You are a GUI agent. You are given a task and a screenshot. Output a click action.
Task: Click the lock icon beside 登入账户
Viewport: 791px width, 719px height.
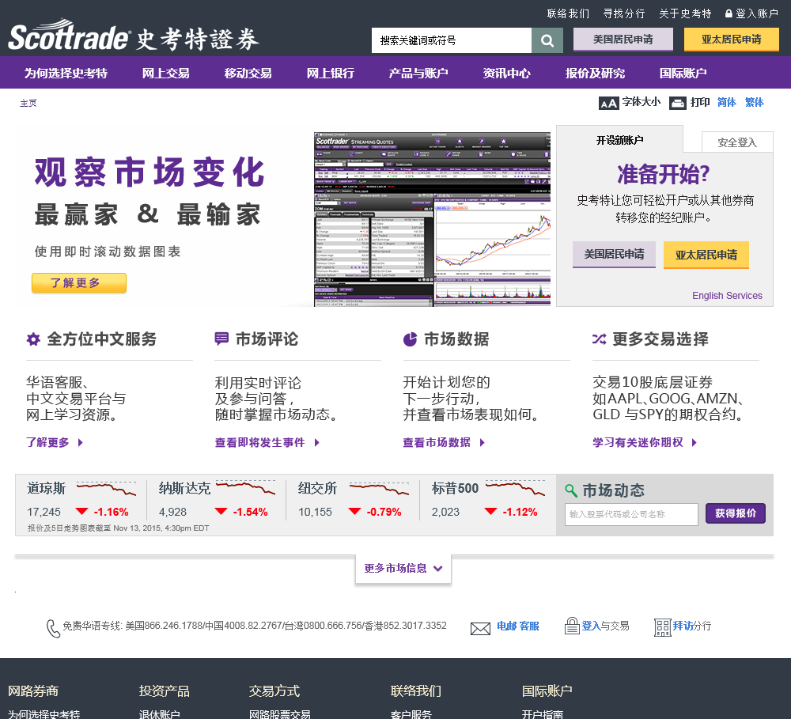coord(729,13)
